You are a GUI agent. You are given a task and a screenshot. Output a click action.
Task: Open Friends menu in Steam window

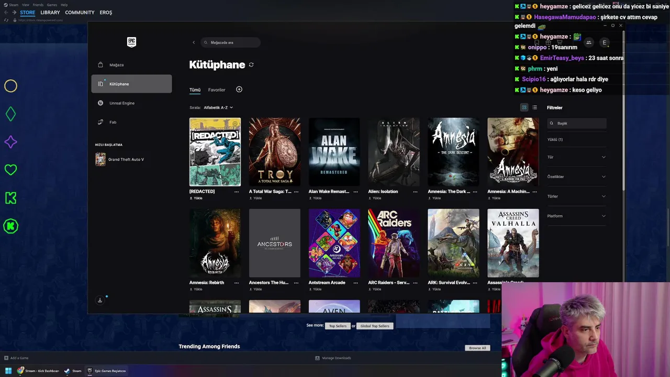point(38,5)
